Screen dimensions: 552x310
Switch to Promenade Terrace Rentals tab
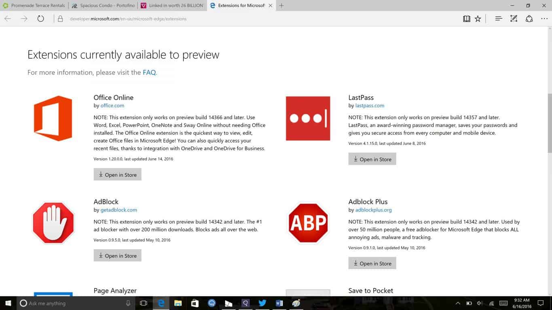click(34, 6)
